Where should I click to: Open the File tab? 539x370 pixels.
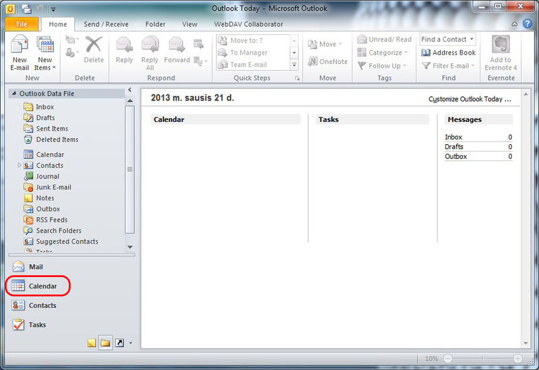pos(22,24)
